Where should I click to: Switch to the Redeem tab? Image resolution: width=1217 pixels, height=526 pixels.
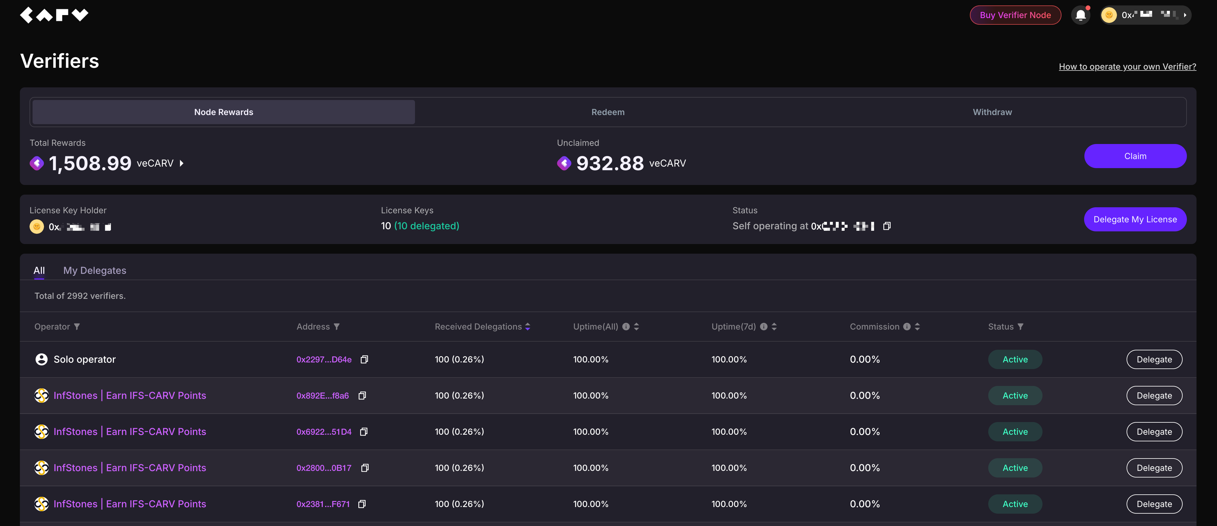click(x=608, y=112)
